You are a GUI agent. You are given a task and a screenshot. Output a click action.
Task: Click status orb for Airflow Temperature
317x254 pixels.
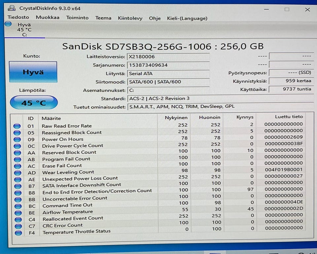[18, 212]
